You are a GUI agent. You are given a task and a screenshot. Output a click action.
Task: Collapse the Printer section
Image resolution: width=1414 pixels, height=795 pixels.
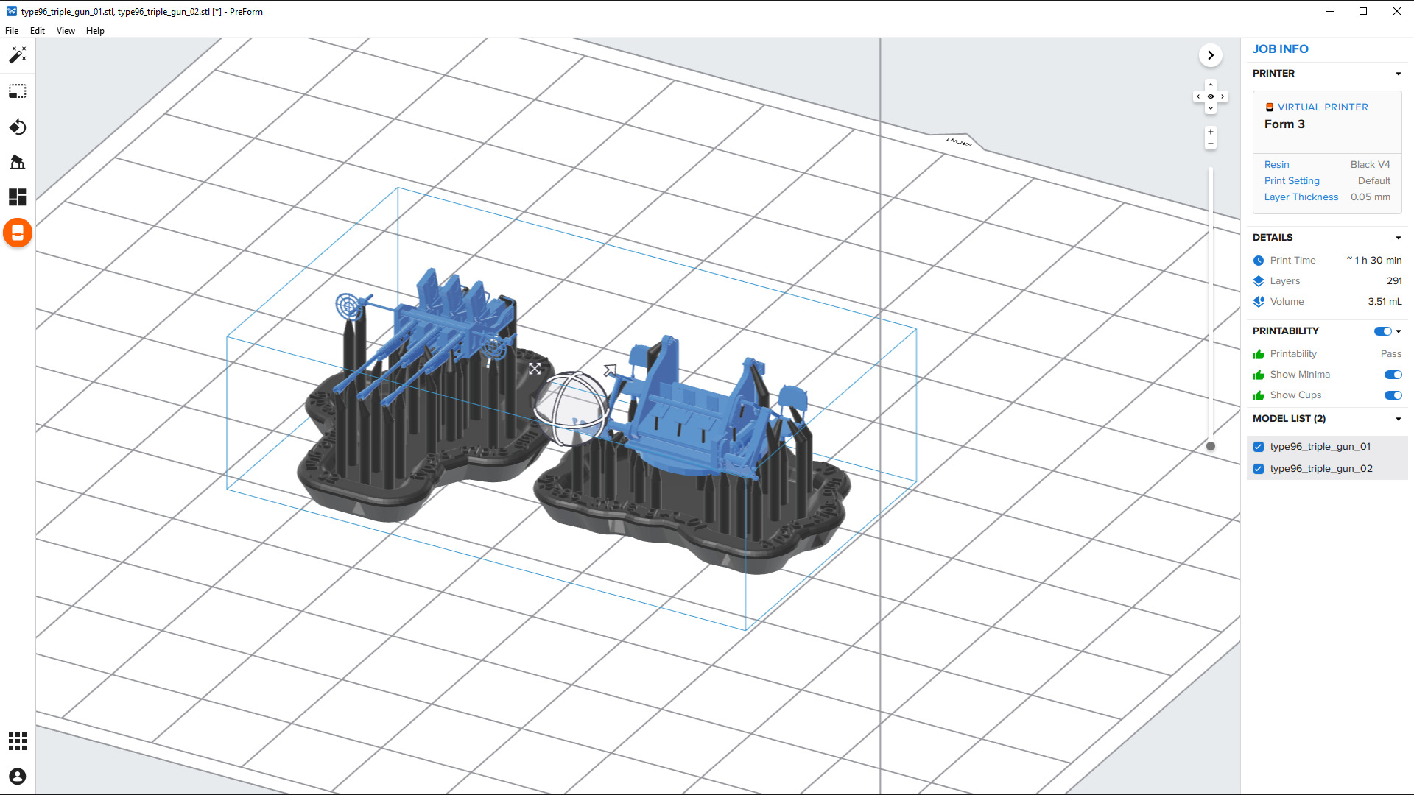tap(1398, 74)
